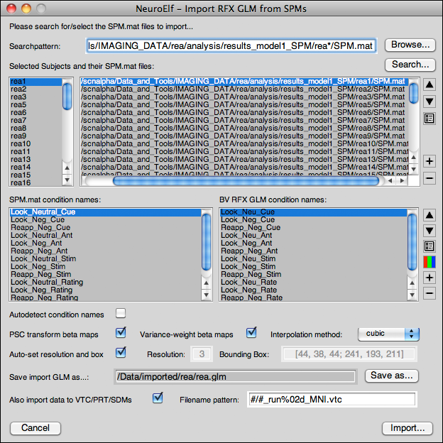
Task: Uncheck PSC transform beta maps
Action: [121, 333]
